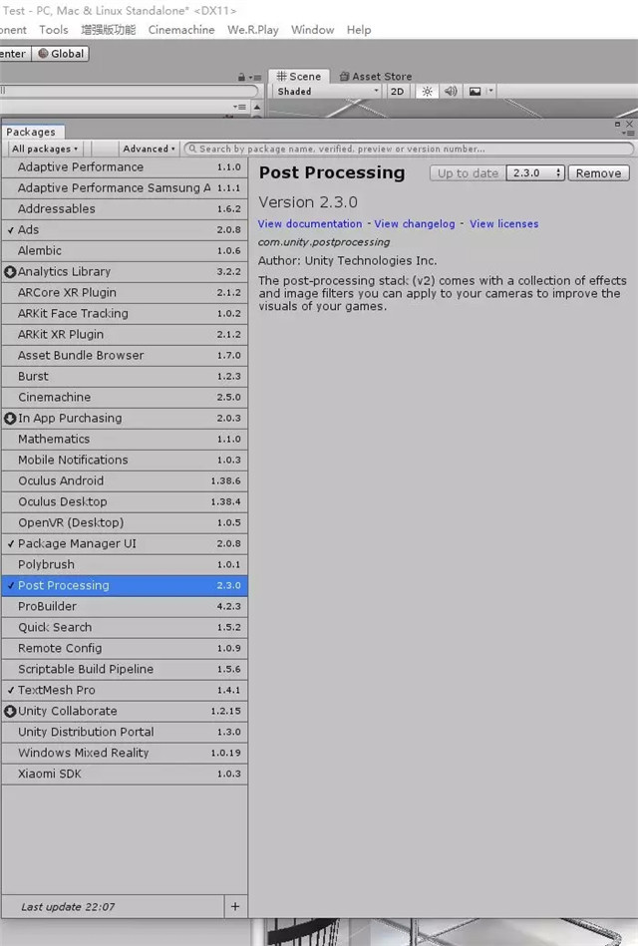Image resolution: width=638 pixels, height=946 pixels.
Task: Toggle Global handle rotation button
Action: coord(62,54)
